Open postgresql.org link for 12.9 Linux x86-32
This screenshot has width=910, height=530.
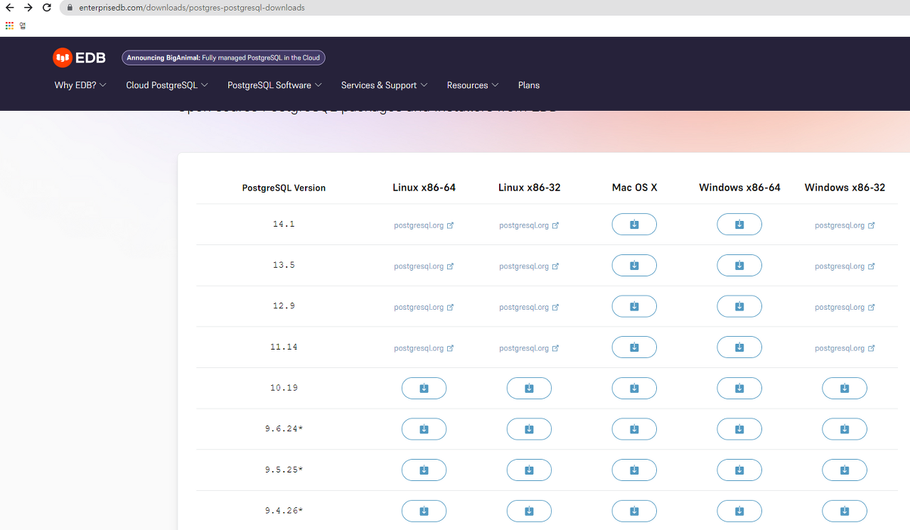(529, 308)
